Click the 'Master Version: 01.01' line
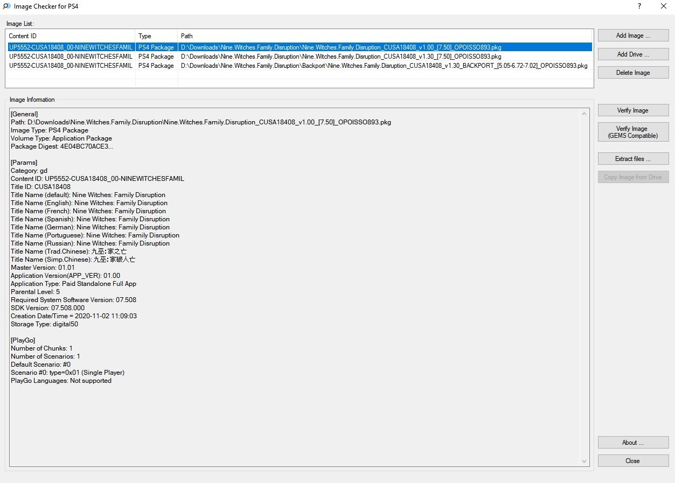 [x=43, y=268]
